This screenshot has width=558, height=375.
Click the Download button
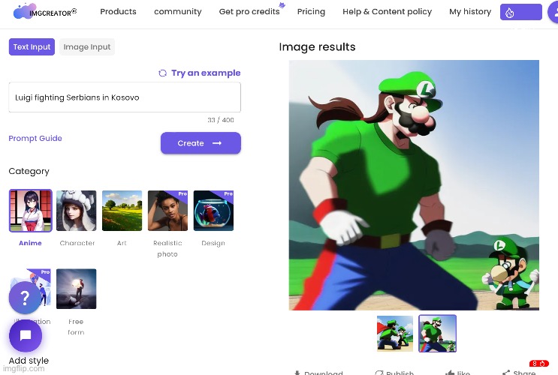point(318,373)
